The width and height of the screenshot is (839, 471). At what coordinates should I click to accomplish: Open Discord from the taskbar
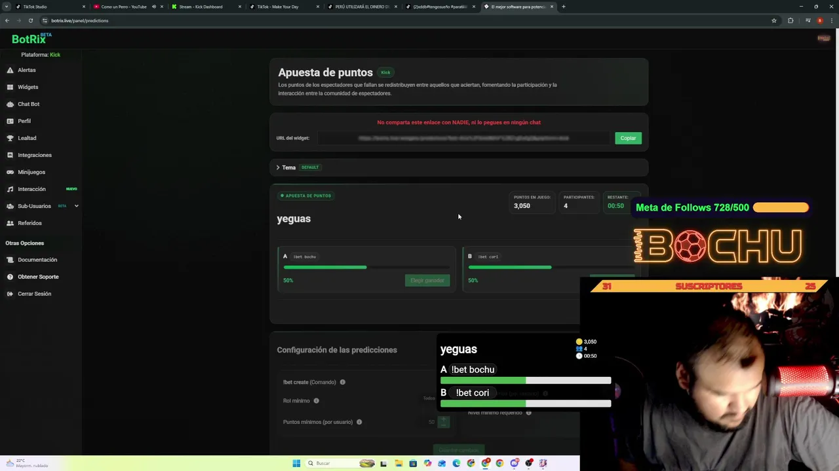(x=515, y=463)
